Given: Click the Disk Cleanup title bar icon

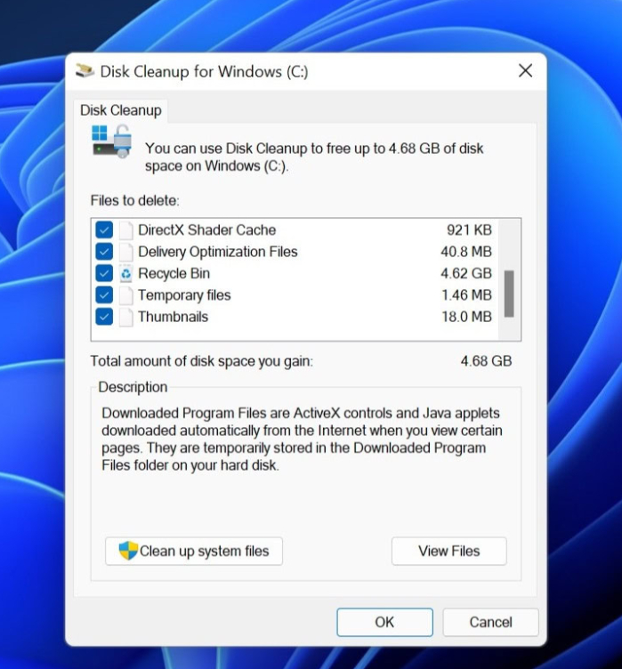Looking at the screenshot, I should coord(85,71).
